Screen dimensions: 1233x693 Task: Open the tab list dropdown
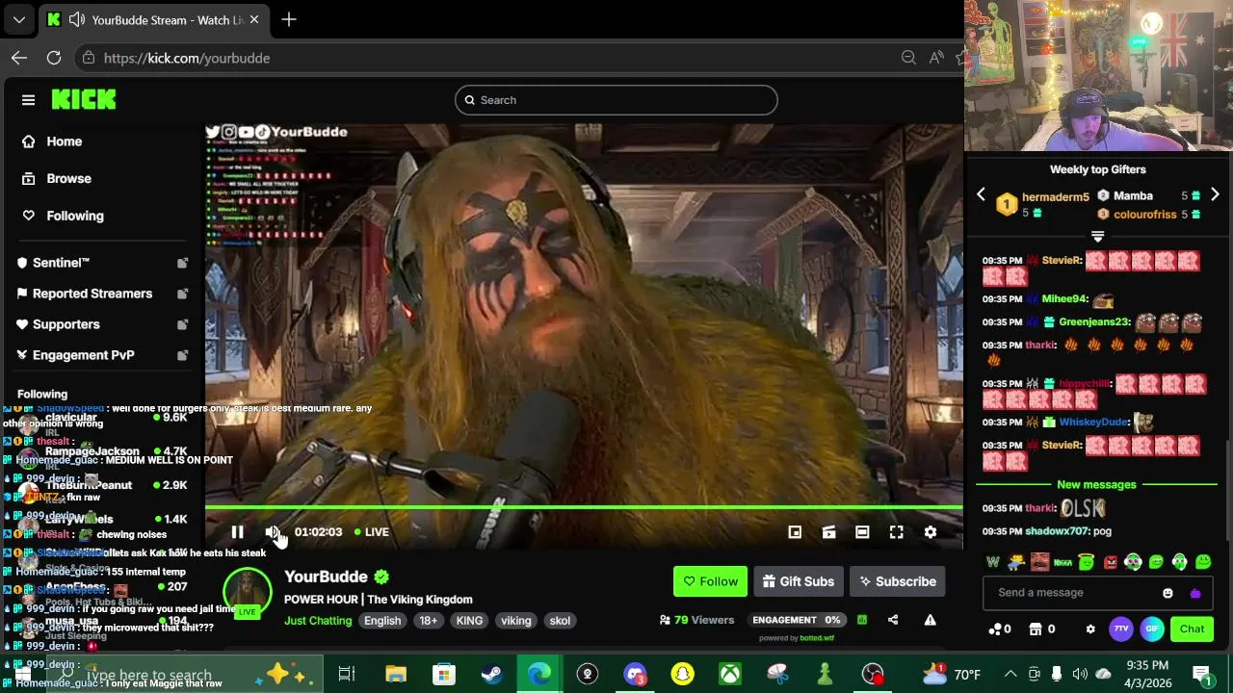(18, 19)
